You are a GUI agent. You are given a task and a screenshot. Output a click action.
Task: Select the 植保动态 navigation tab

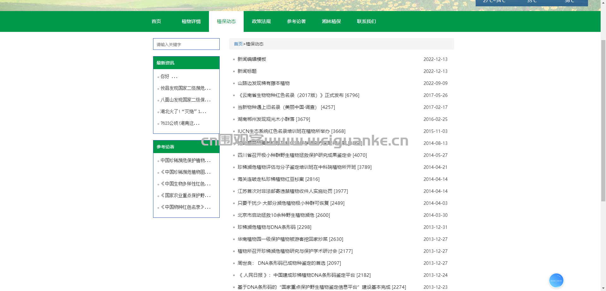[x=226, y=21]
